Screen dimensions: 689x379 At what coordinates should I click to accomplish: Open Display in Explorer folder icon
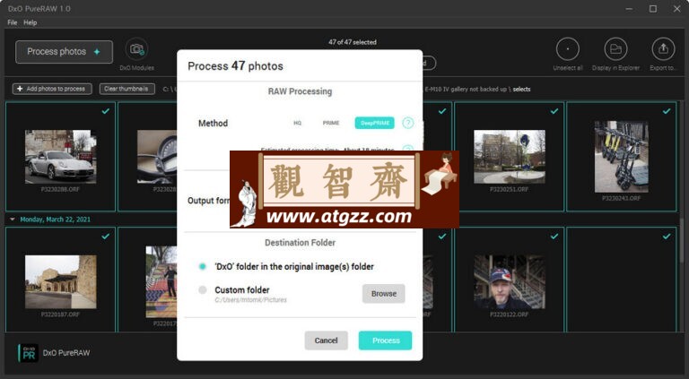pos(615,49)
